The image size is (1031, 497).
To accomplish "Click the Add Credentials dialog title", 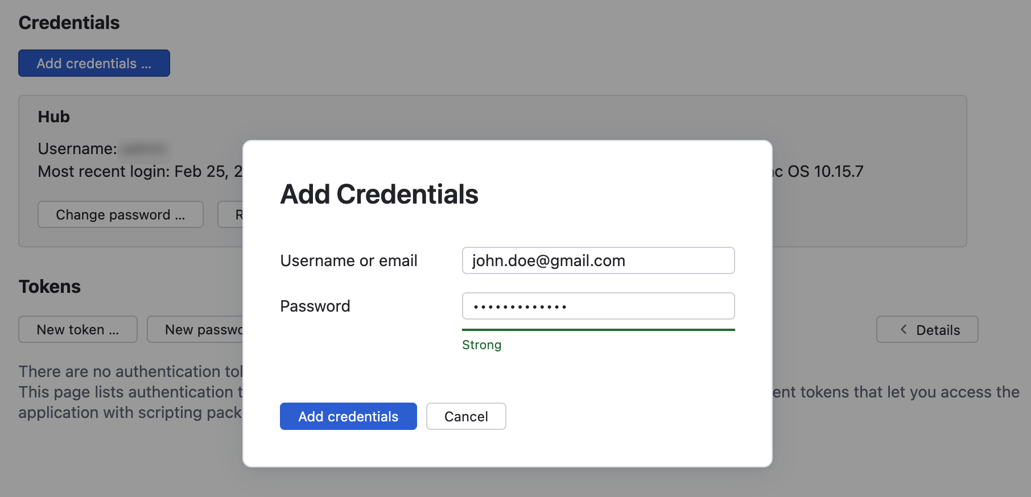I will (380, 194).
